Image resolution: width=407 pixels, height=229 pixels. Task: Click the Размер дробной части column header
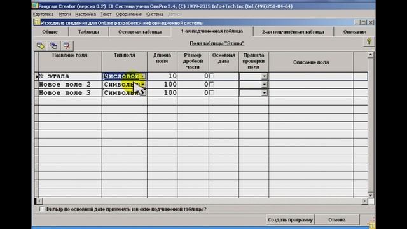[193, 62]
